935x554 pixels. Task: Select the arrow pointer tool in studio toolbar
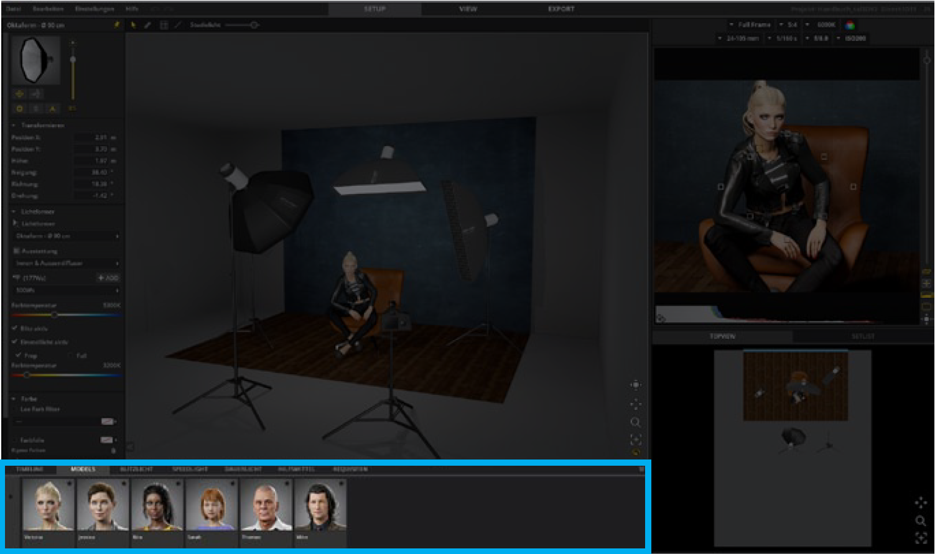coord(133,25)
